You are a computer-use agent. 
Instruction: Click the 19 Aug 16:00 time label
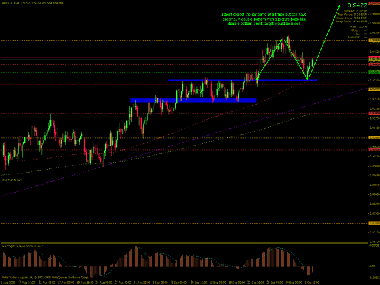pos(85,283)
